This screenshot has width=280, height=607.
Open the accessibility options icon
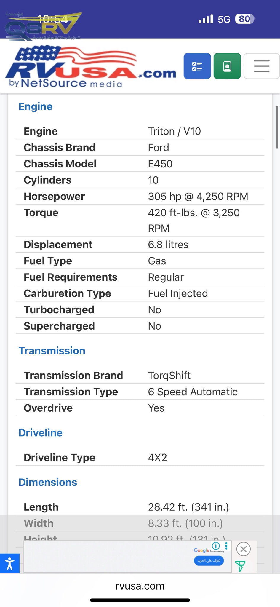[9, 563]
